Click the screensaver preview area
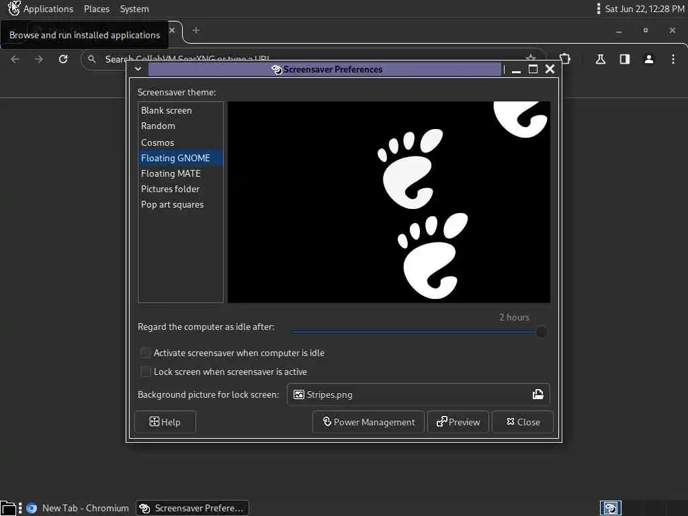Screen dimensions: 688x516 coord(389,202)
